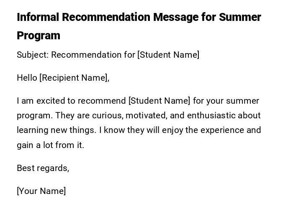Screen dimensions: 293x217
Task: Click the [Student Name] placeholder in subject line
Action: point(168,55)
